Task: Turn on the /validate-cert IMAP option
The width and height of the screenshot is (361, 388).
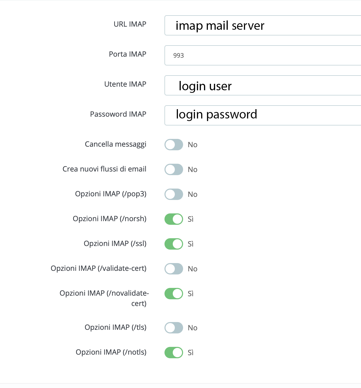Action: 174,269
